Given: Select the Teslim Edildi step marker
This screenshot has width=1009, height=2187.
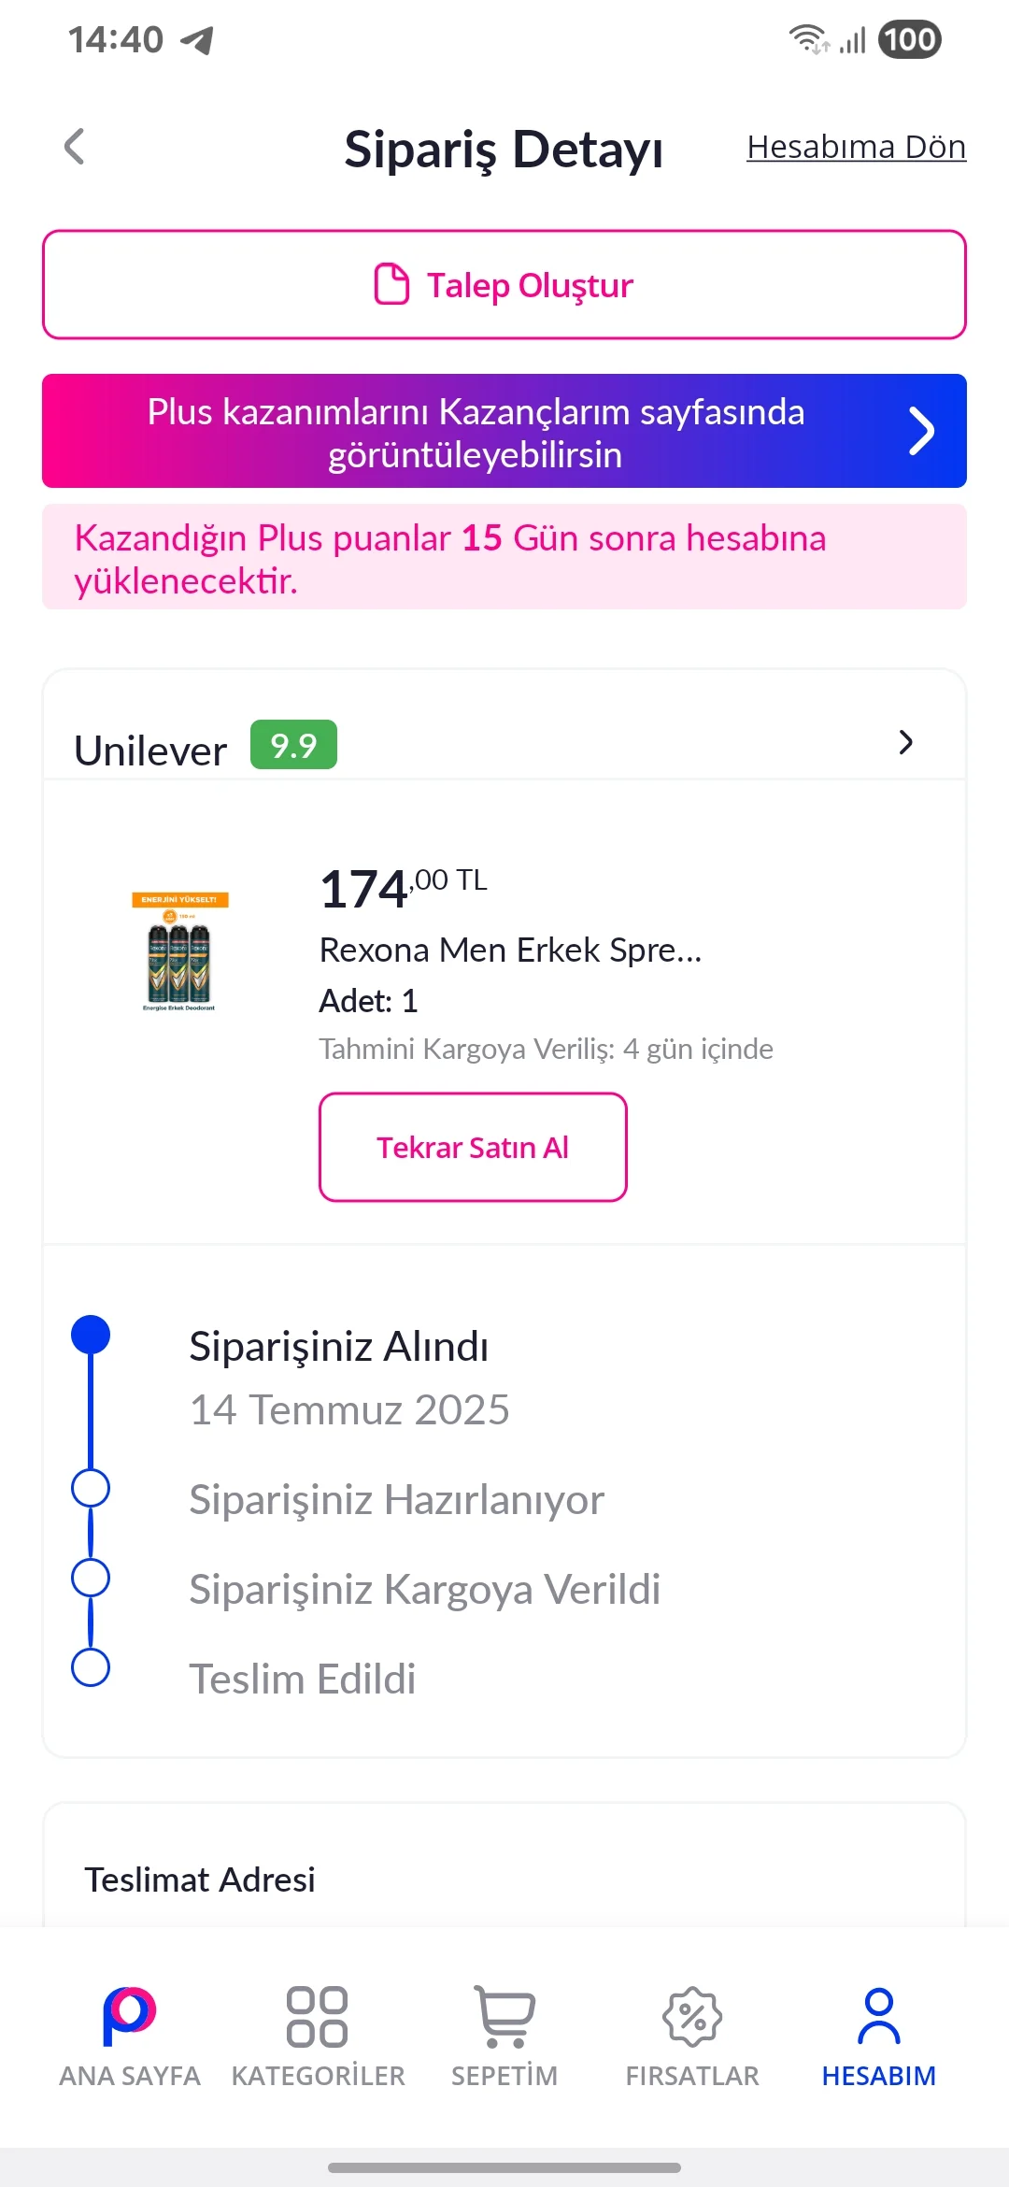Looking at the screenshot, I should tap(91, 1667).
